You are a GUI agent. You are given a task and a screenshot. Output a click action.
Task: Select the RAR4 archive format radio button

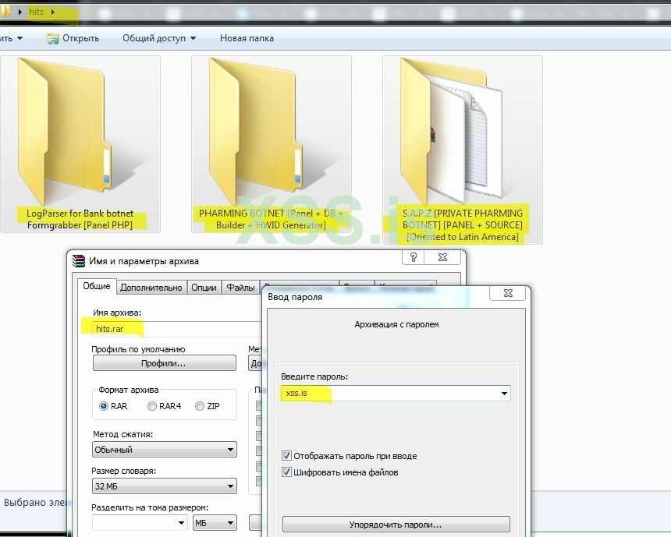(152, 406)
